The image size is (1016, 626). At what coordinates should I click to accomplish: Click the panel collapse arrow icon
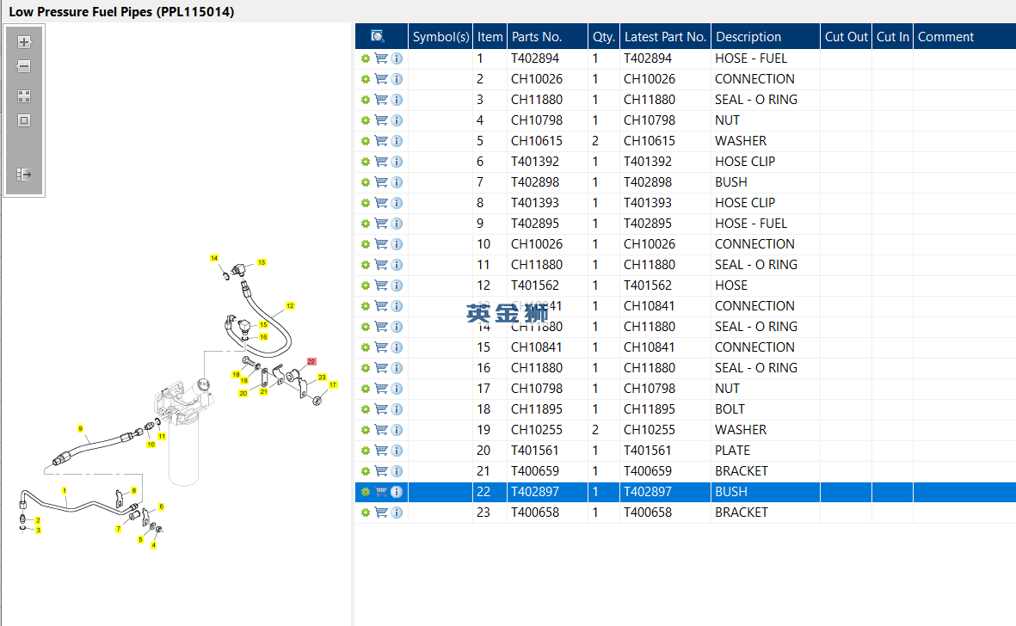[24, 175]
